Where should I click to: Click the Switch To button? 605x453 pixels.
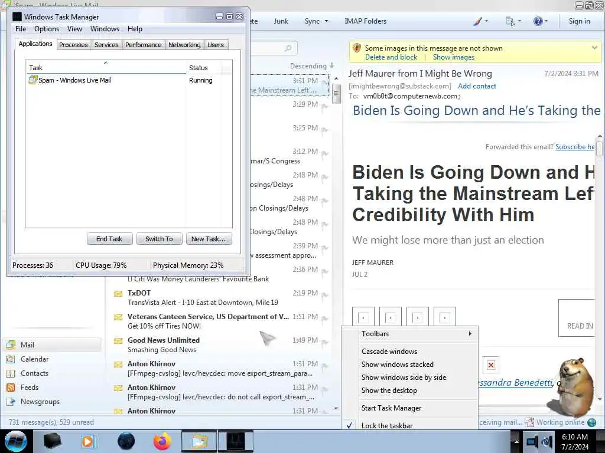(x=159, y=239)
